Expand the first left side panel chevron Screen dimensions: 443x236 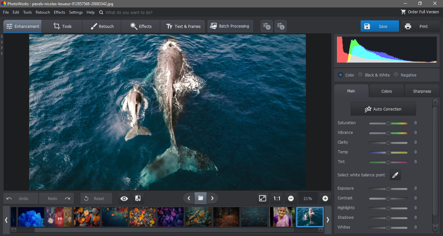(2, 36)
